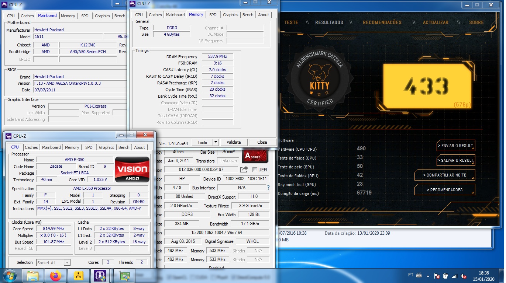Click the PT language indicator
Viewport: 506px width, 283px height.
pyautogui.click(x=411, y=275)
